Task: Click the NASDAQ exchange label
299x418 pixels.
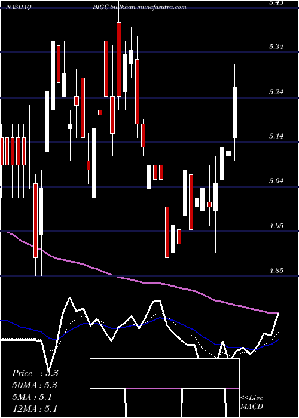Action: click(19, 7)
